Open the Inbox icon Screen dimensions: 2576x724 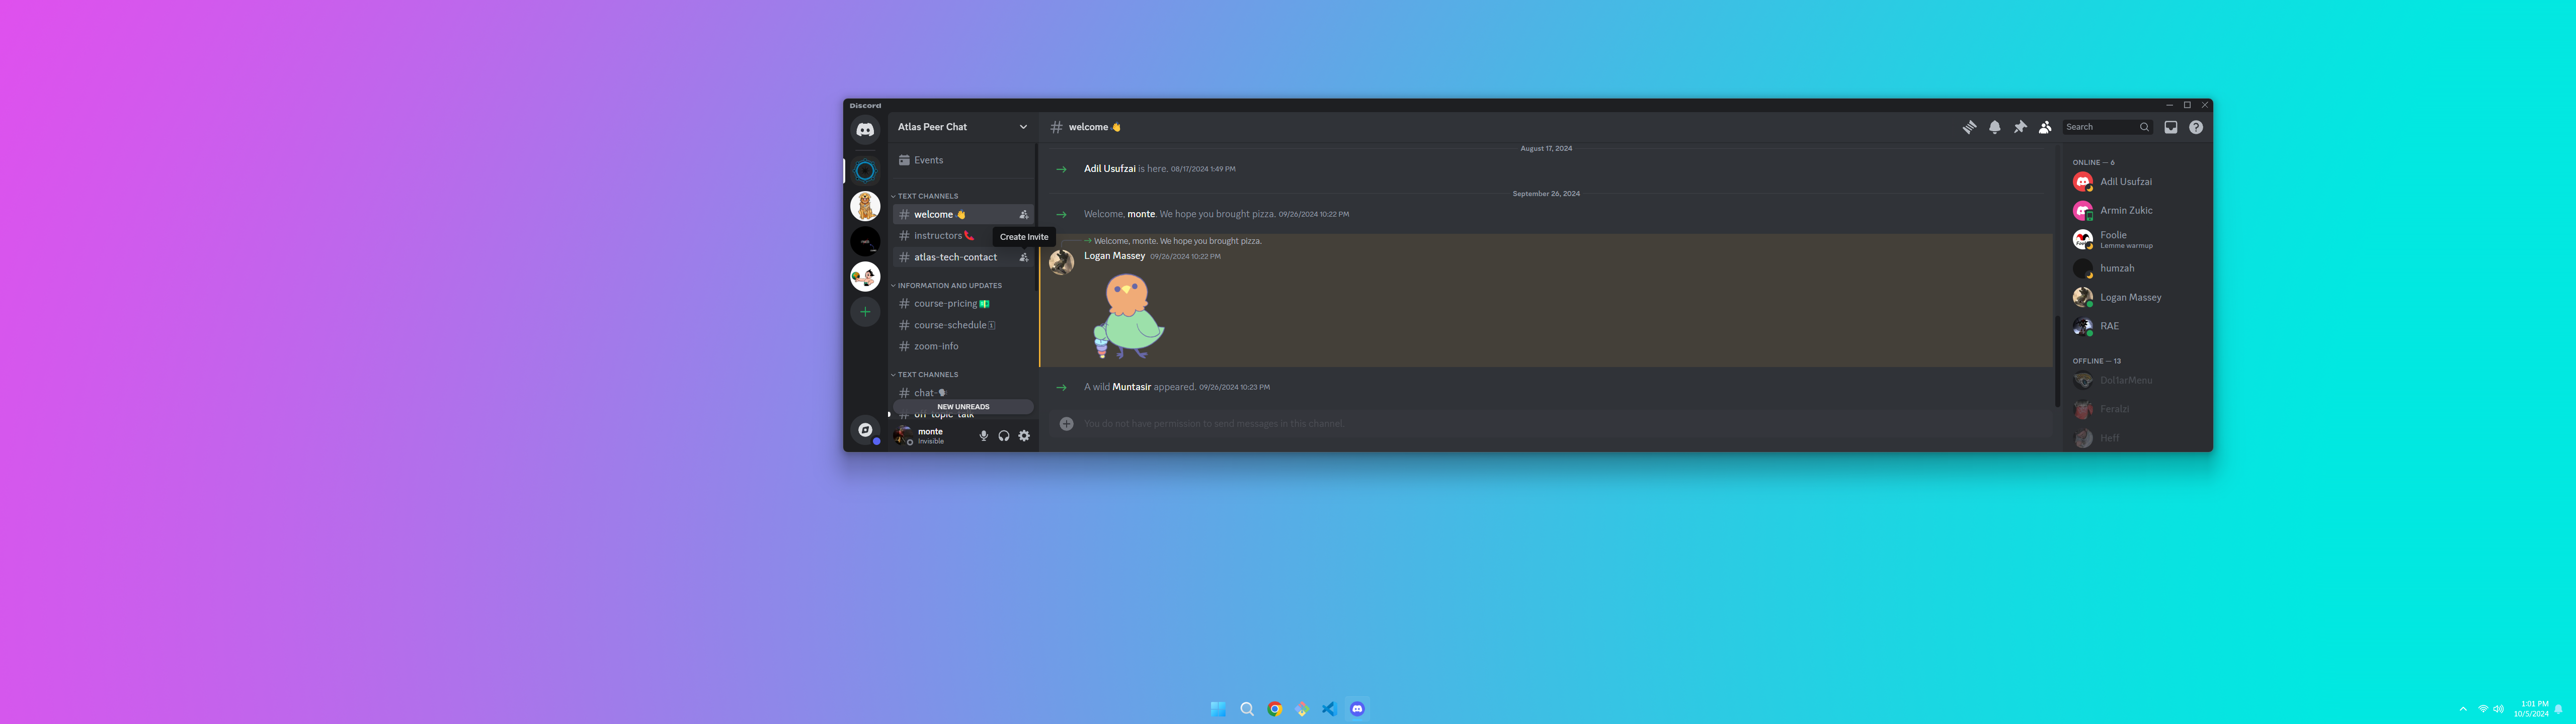(x=2170, y=127)
